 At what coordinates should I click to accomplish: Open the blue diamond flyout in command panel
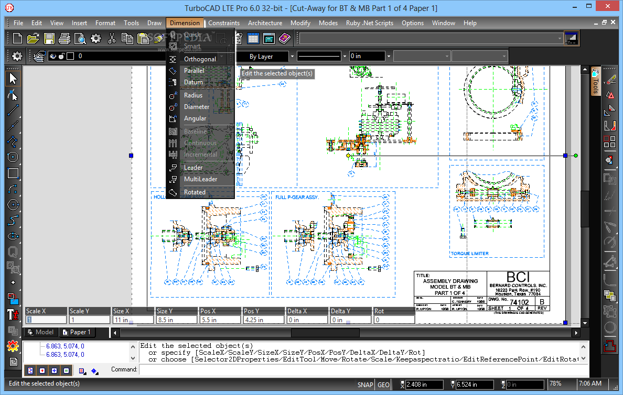point(94,371)
